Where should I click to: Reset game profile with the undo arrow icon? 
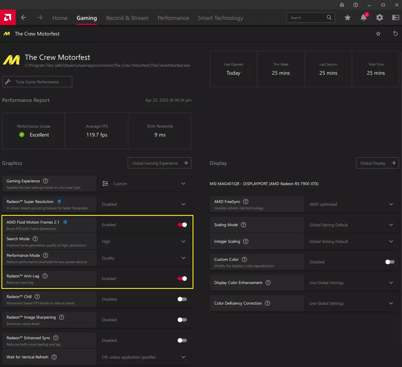(x=395, y=33)
